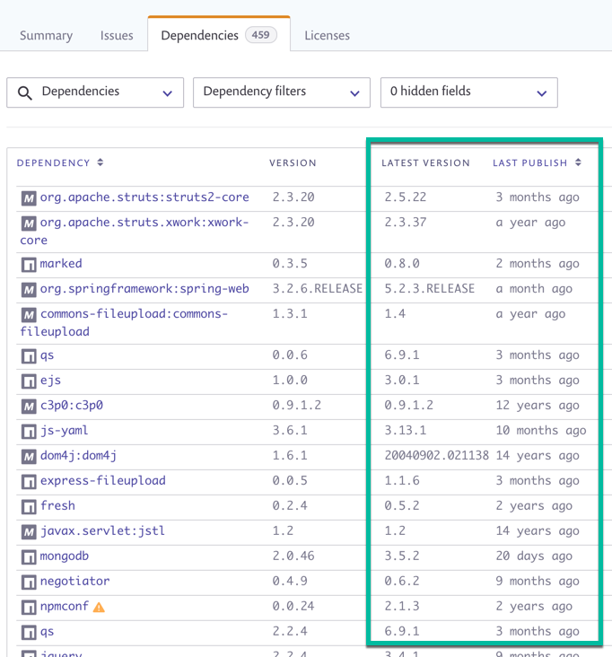Click the Latest Version column header

425,163
